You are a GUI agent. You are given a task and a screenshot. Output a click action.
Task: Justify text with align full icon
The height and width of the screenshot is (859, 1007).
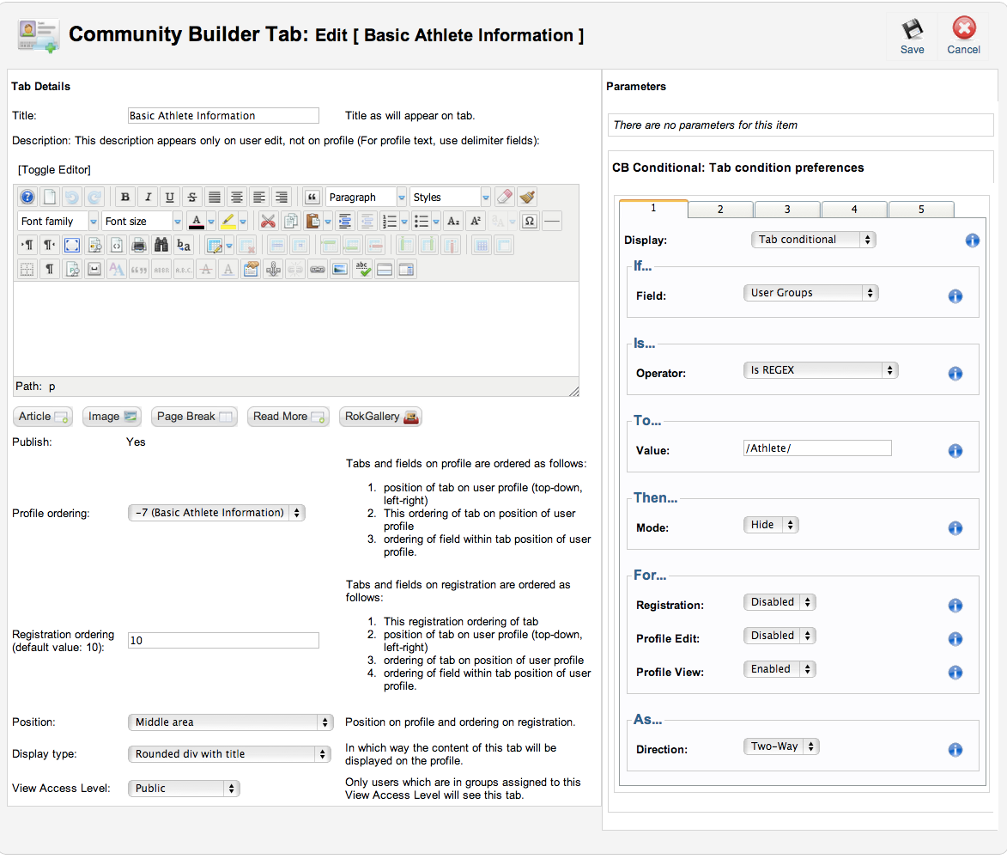[x=215, y=197]
